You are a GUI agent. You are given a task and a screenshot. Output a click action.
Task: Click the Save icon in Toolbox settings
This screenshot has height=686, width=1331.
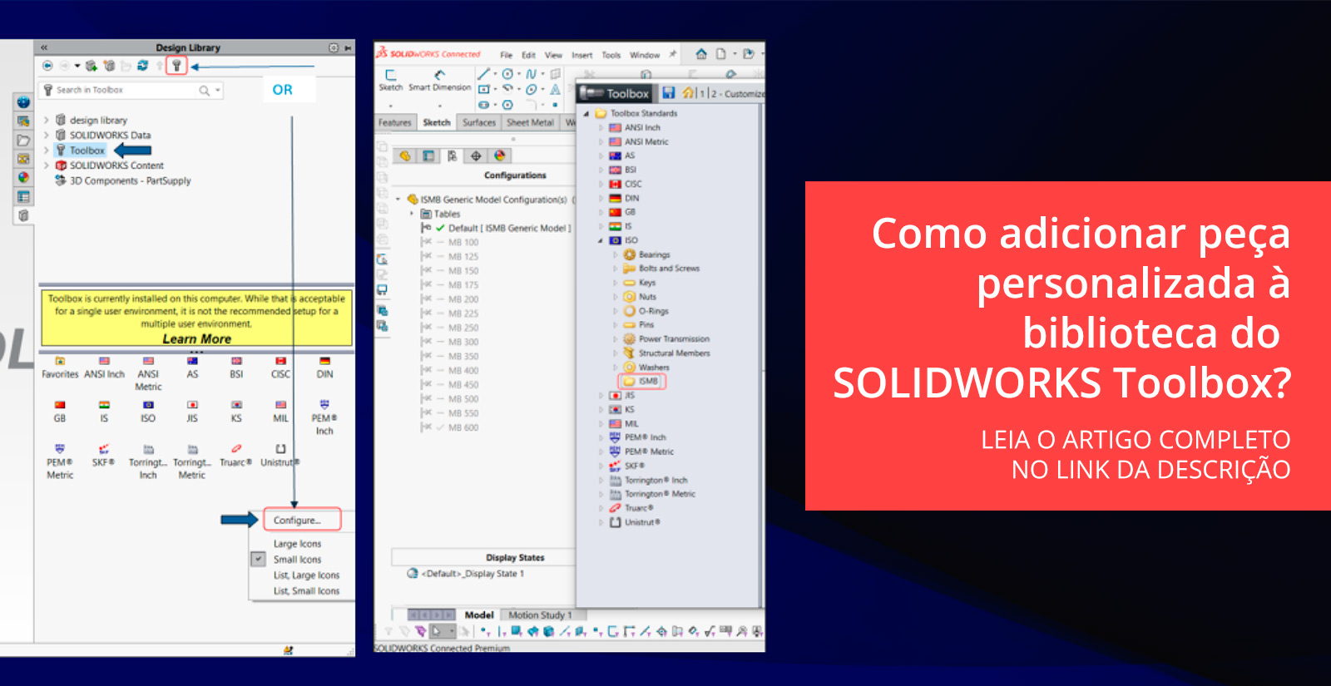click(x=669, y=92)
